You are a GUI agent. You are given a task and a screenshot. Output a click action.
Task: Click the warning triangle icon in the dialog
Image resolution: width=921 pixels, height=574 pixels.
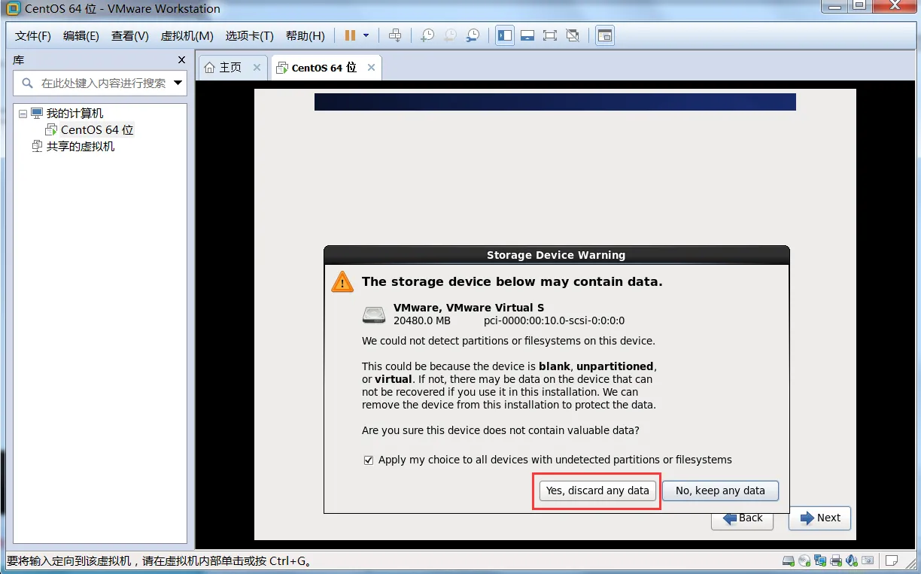pyautogui.click(x=342, y=282)
